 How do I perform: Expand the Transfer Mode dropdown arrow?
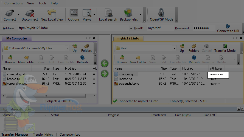tap(238, 48)
